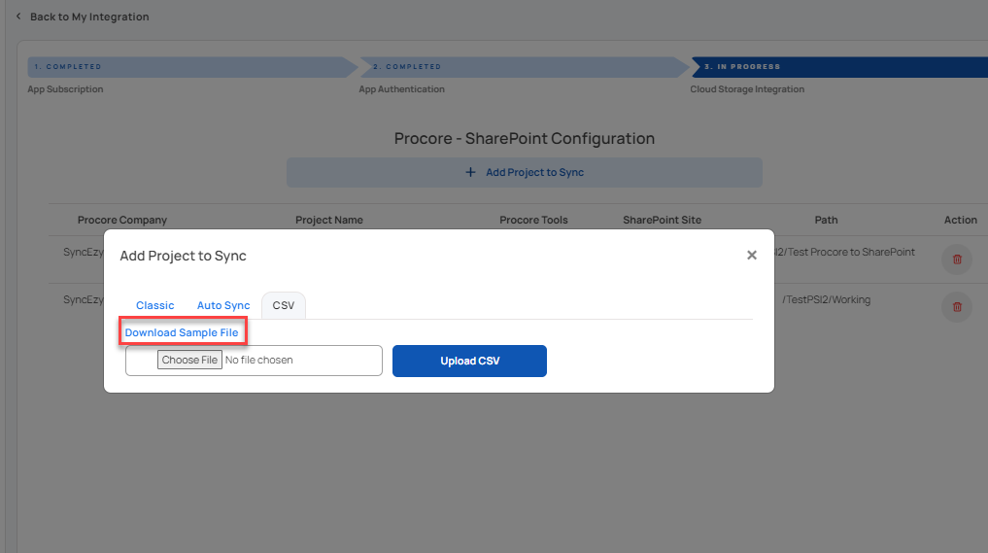Click the Procore Tools column header
Image resolution: width=988 pixels, height=553 pixels.
[x=533, y=220]
